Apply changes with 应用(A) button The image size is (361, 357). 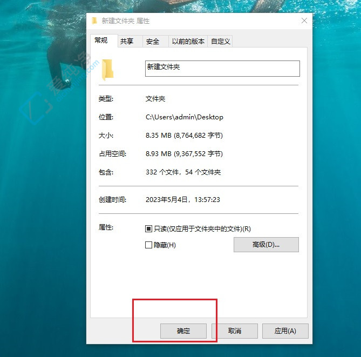285,331
